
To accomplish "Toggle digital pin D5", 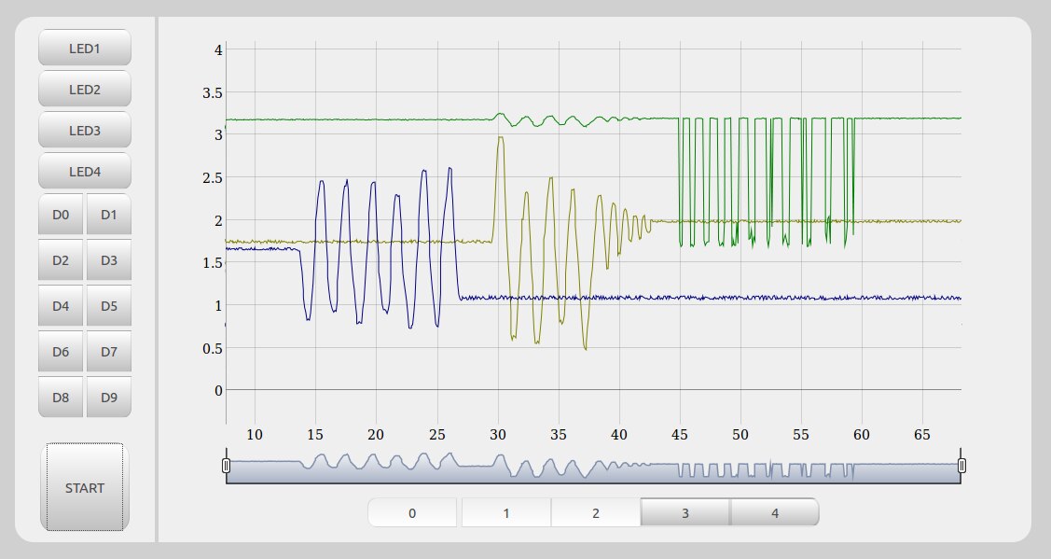I will coord(108,305).
